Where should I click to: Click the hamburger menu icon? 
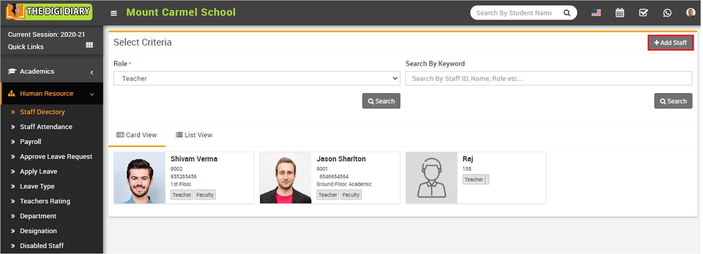pos(114,13)
